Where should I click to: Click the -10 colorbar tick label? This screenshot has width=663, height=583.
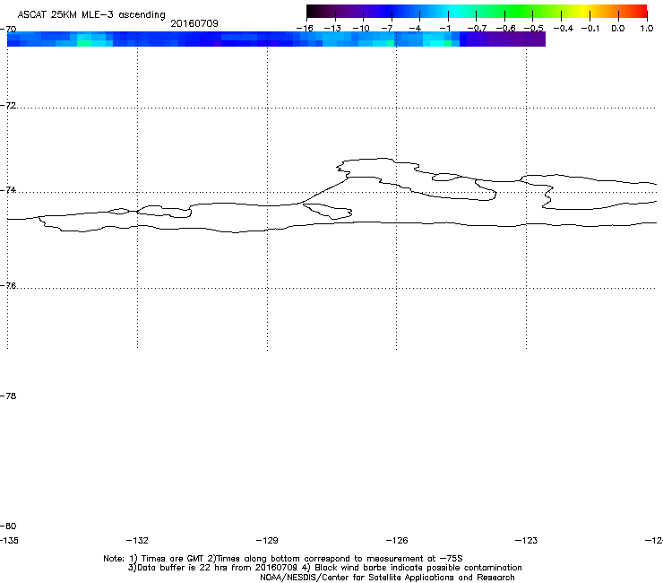pos(361,29)
